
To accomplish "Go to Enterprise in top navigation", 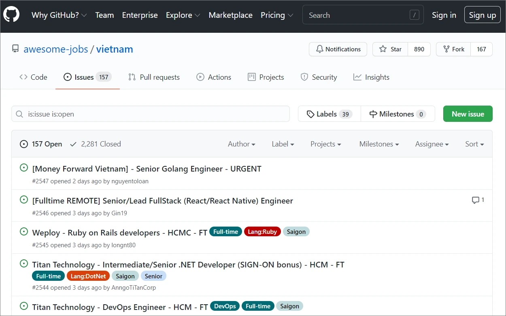I will click(x=140, y=15).
